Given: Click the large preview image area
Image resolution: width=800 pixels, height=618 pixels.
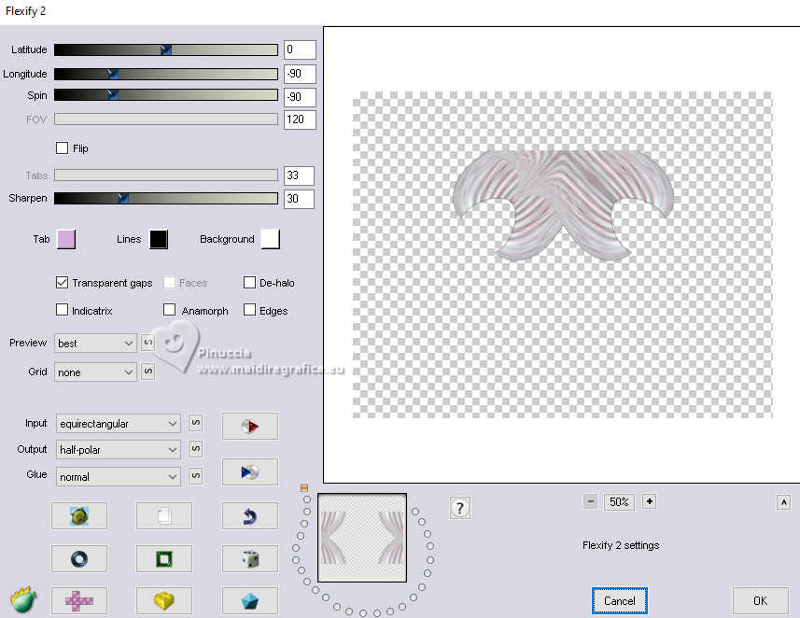Looking at the screenshot, I should pyautogui.click(x=562, y=255).
